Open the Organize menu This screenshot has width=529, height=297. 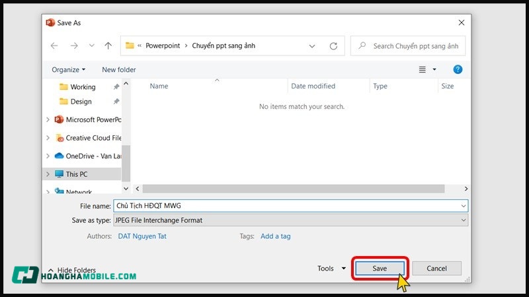coord(69,69)
